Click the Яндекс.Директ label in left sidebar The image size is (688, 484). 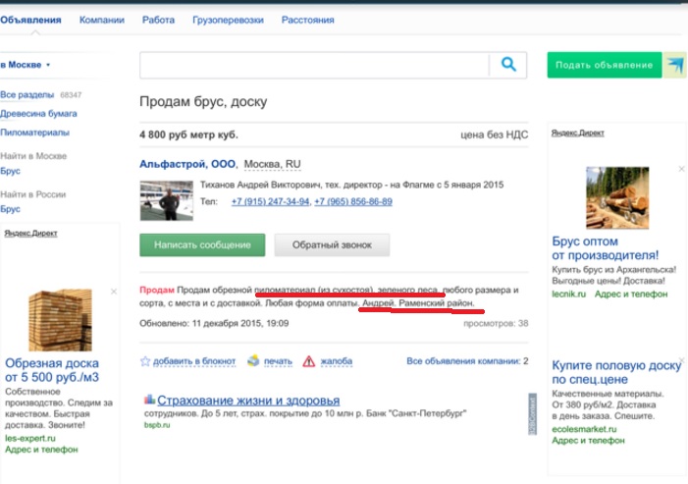30,233
